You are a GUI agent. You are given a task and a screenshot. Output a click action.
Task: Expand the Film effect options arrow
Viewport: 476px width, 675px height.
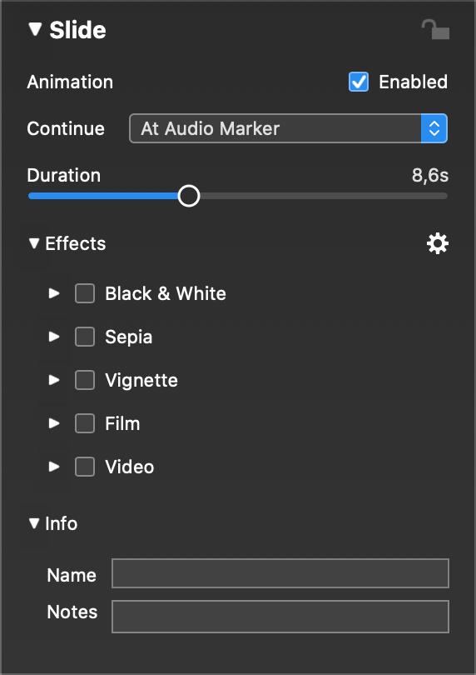54,423
